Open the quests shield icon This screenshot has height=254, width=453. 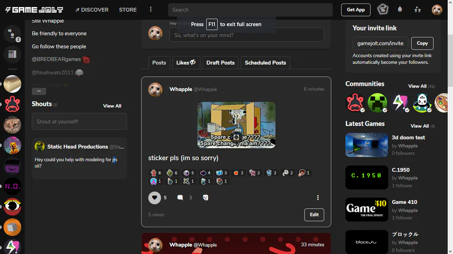tap(383, 10)
